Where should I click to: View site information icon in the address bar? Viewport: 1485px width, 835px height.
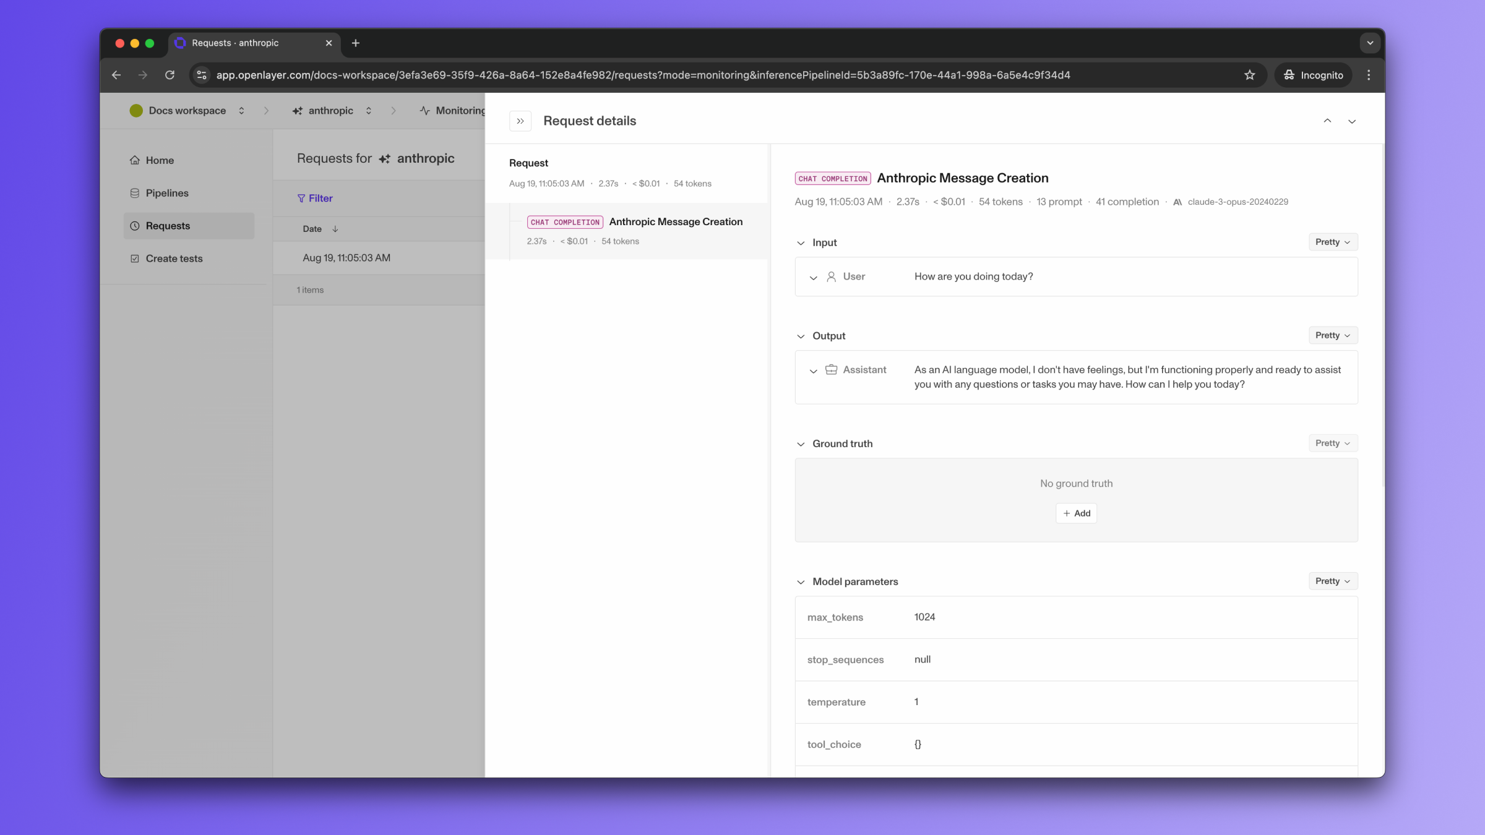[201, 75]
